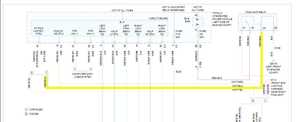Select the CHRYSLER legend entry
The image size is (299, 122).
click(x=36, y=110)
